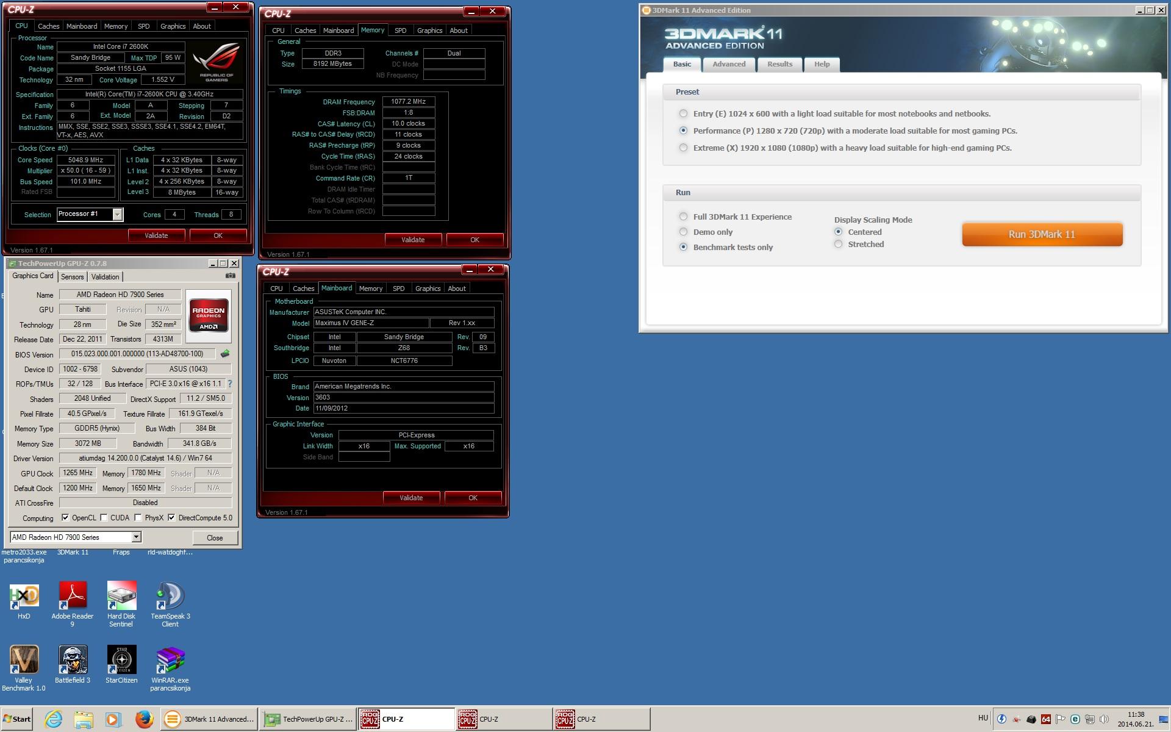Open Firefox from the taskbar
The width and height of the screenshot is (1171, 732).
145,719
